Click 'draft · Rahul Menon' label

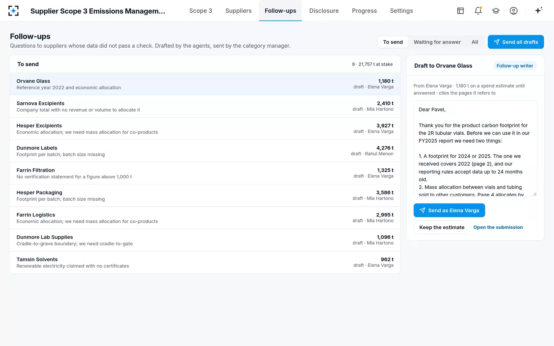click(x=372, y=154)
